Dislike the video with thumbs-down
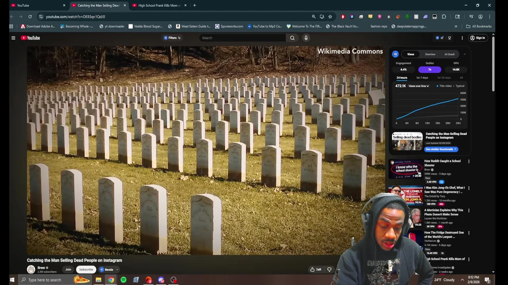Image resolution: width=508 pixels, height=285 pixels. [x=329, y=270]
